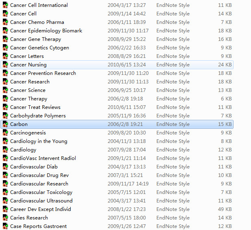This screenshot has height=230, width=251.
Task: Click the Cancer Science file icon
Action: coord(5,90)
